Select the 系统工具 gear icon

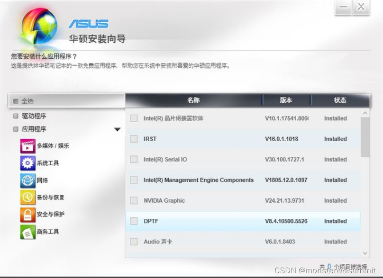[x=28, y=163]
